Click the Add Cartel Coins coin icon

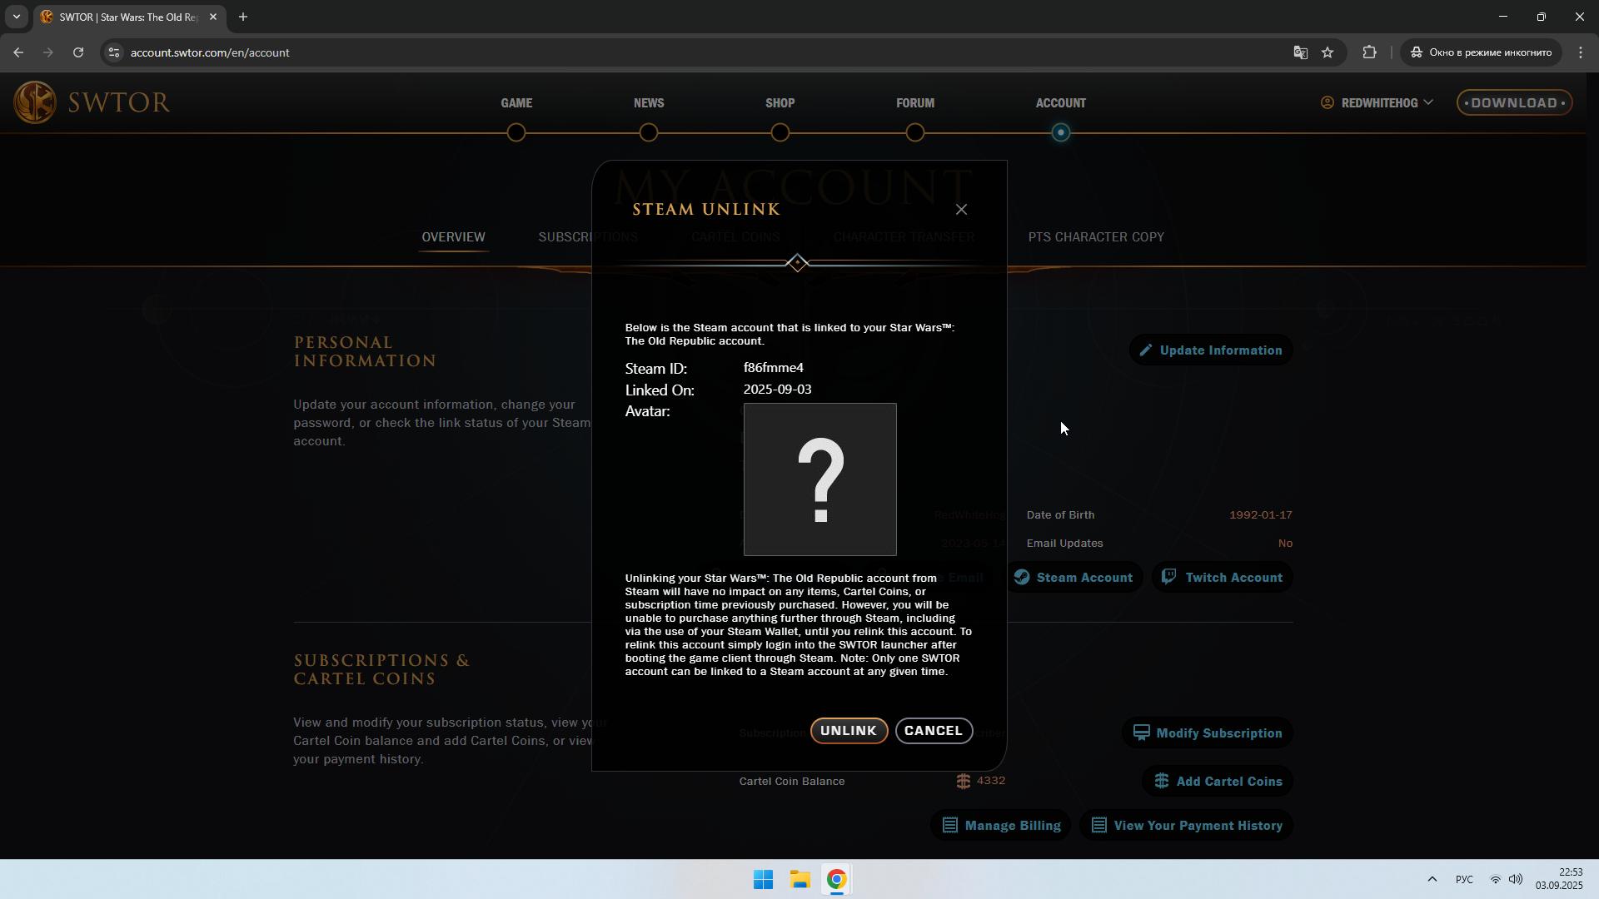(1162, 781)
